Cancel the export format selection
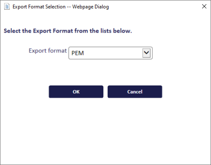The image size is (211, 165). pos(135,92)
